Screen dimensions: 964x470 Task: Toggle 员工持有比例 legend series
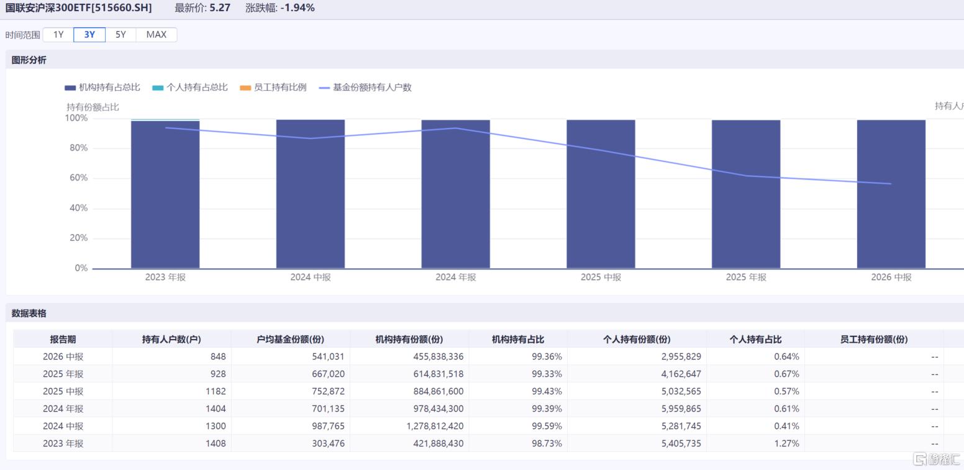click(273, 88)
